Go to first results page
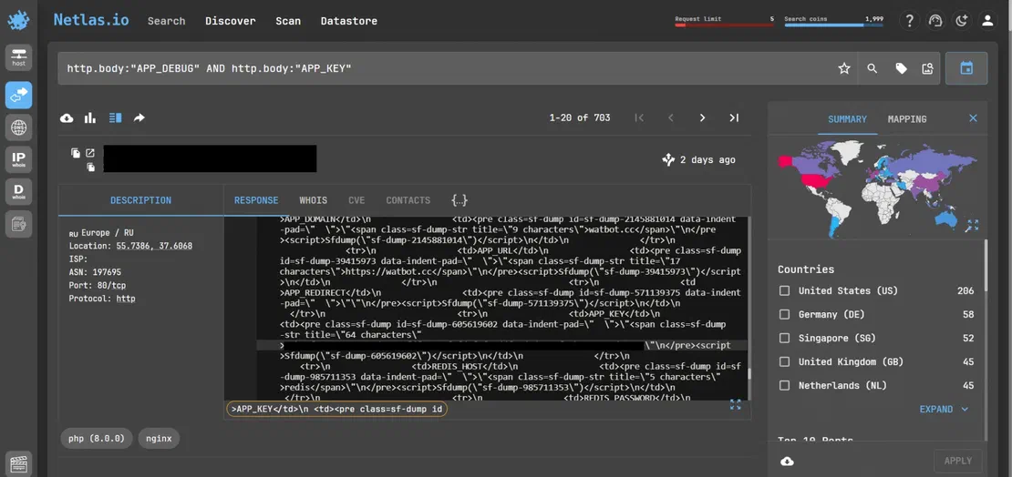 (x=639, y=118)
